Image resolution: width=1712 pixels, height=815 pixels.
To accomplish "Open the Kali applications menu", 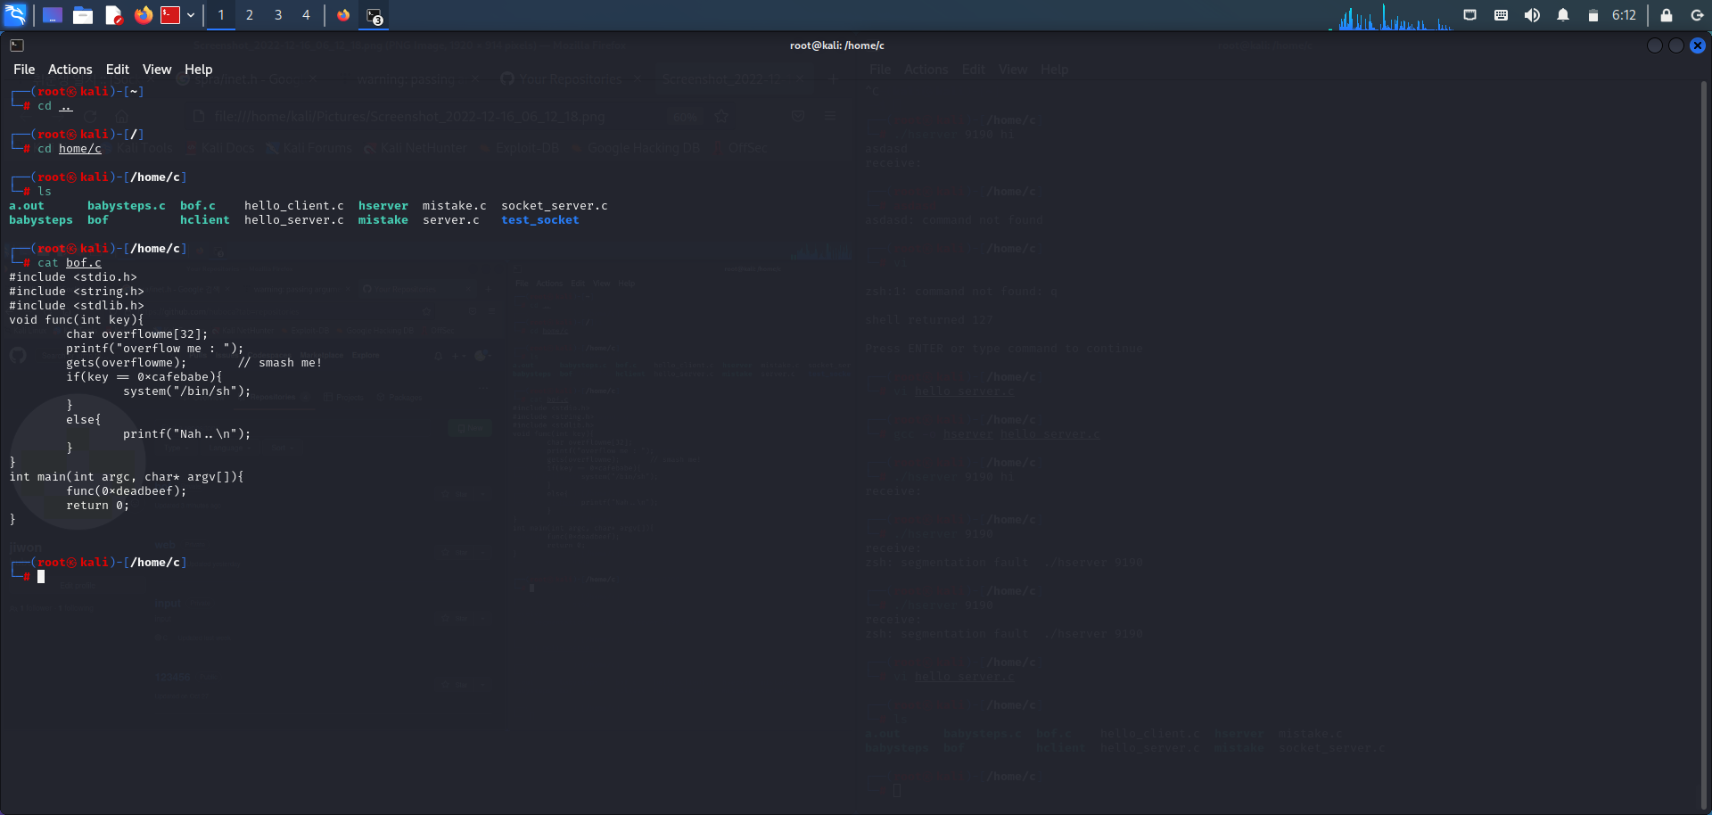I will click(14, 15).
